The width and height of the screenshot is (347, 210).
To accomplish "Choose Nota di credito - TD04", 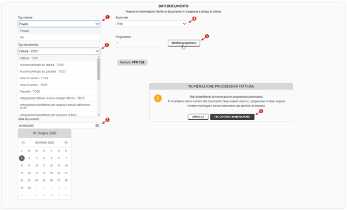I will [x=57, y=78].
